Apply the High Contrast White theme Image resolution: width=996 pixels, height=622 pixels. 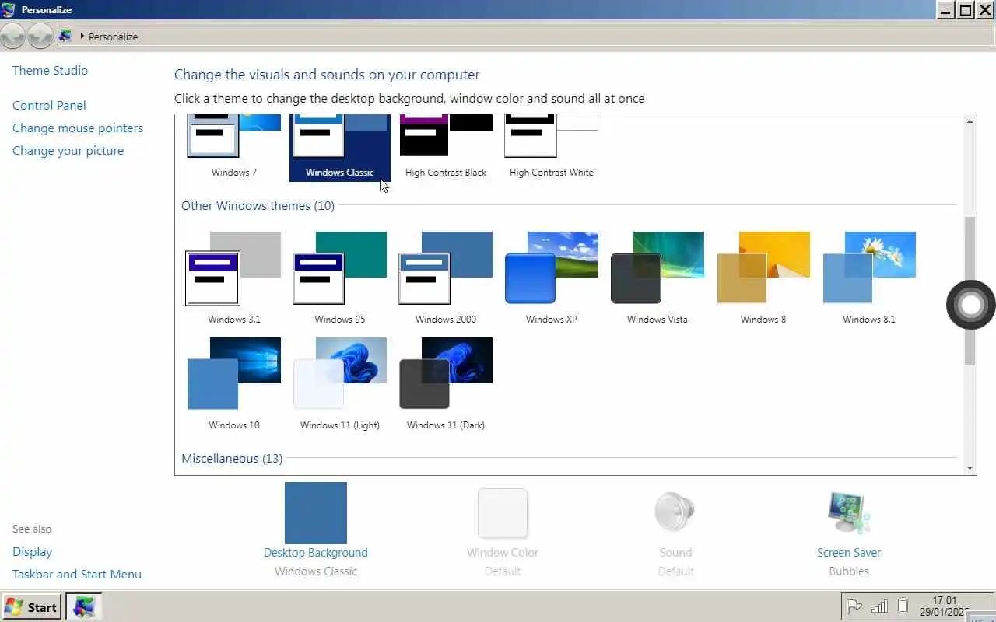click(x=552, y=147)
